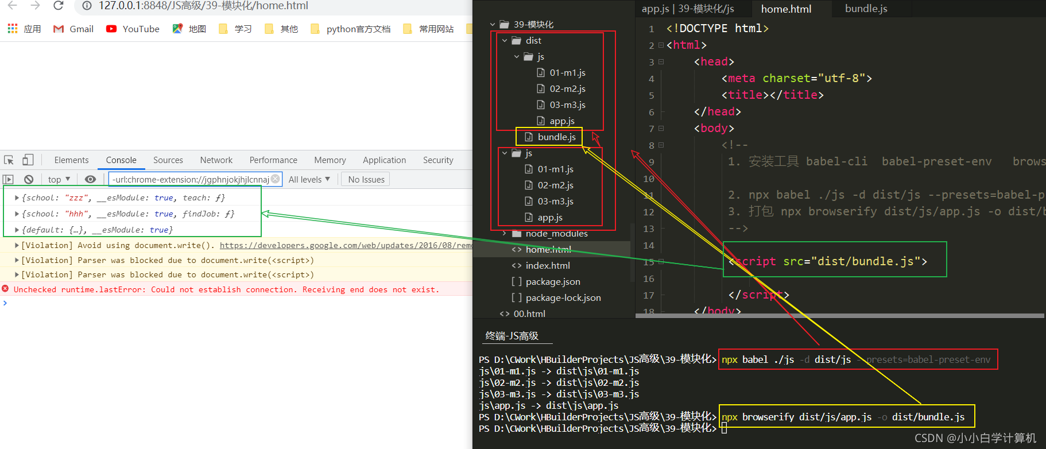Expand the node_modules folder
This screenshot has height=449, width=1046.
tap(505, 233)
